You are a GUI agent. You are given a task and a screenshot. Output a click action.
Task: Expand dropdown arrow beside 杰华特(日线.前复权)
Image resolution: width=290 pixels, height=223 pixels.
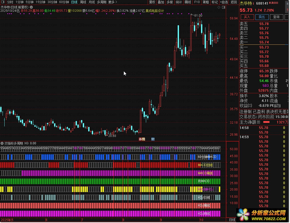pos(31,7)
